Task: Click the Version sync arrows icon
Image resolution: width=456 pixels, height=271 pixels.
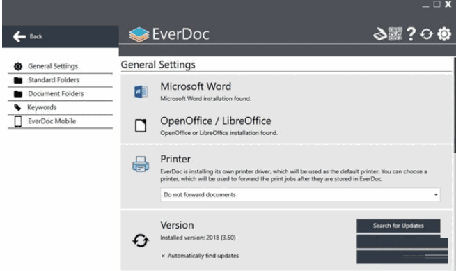Action: [x=141, y=241]
